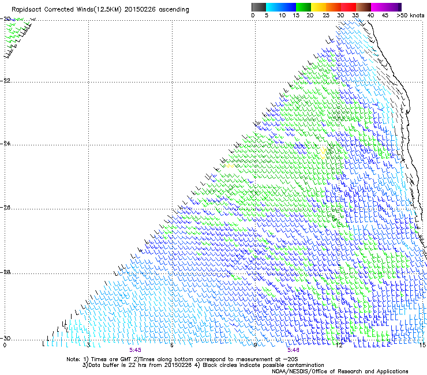
Task: Click the '-22' latitude axis label
Action: pos(5,81)
